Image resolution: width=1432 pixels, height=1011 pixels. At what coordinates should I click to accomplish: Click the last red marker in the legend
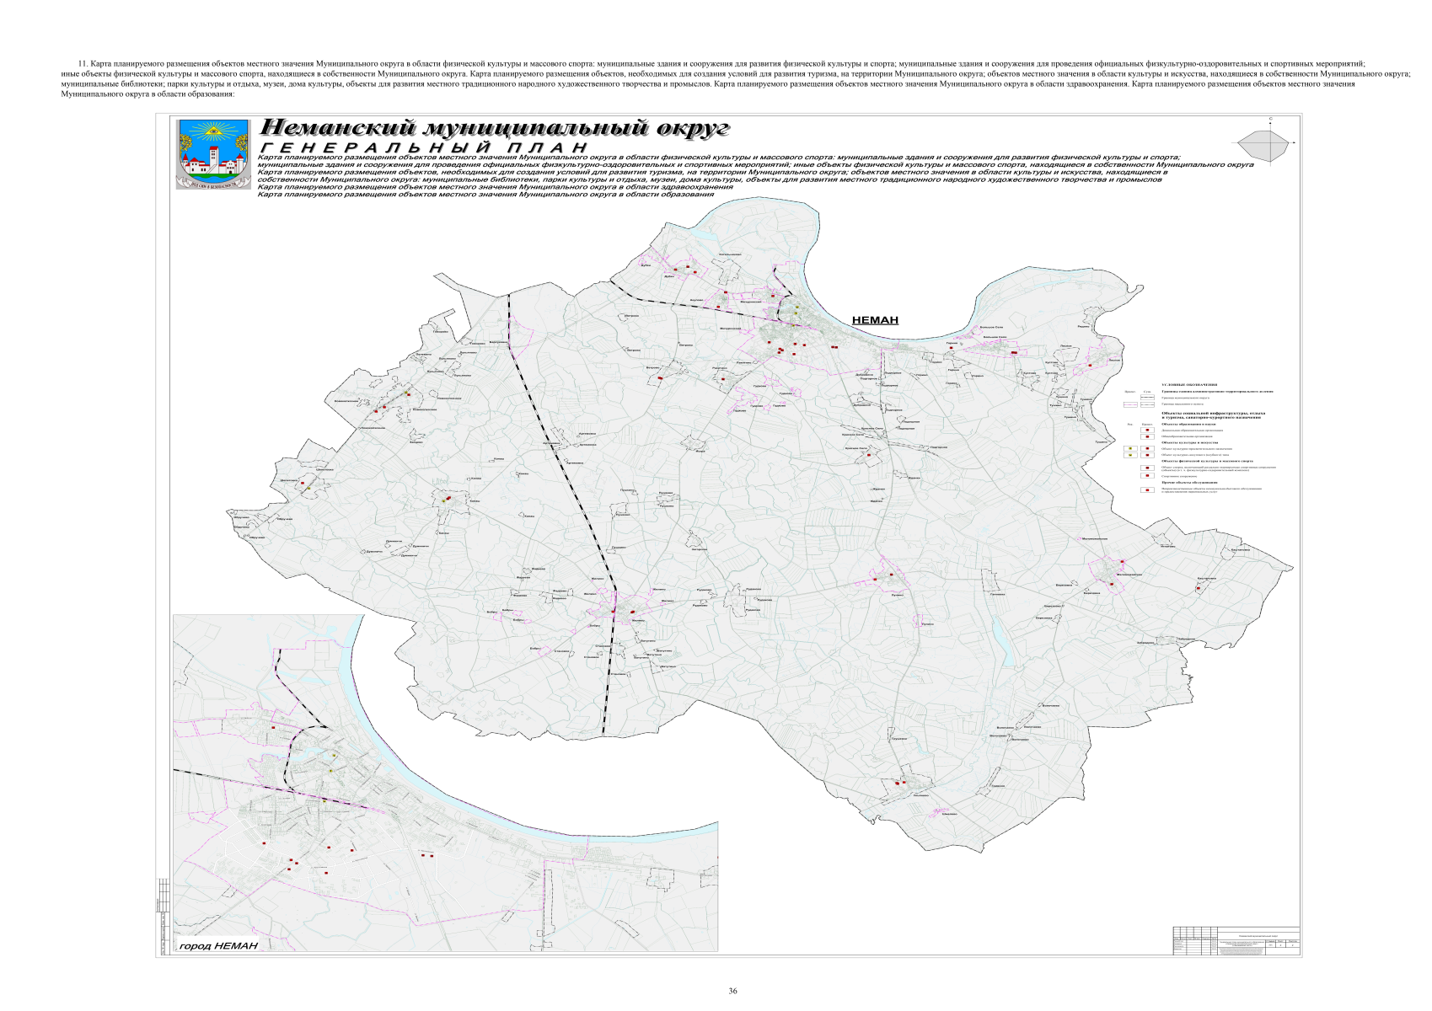point(1147,489)
